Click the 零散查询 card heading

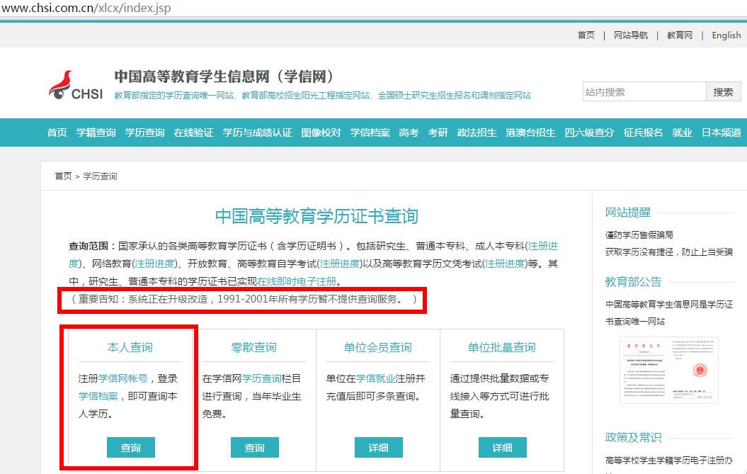coord(254,347)
